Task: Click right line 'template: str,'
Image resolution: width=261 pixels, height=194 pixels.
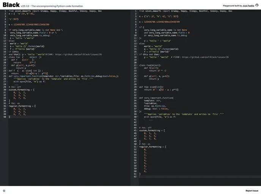Action: coord(153,100)
